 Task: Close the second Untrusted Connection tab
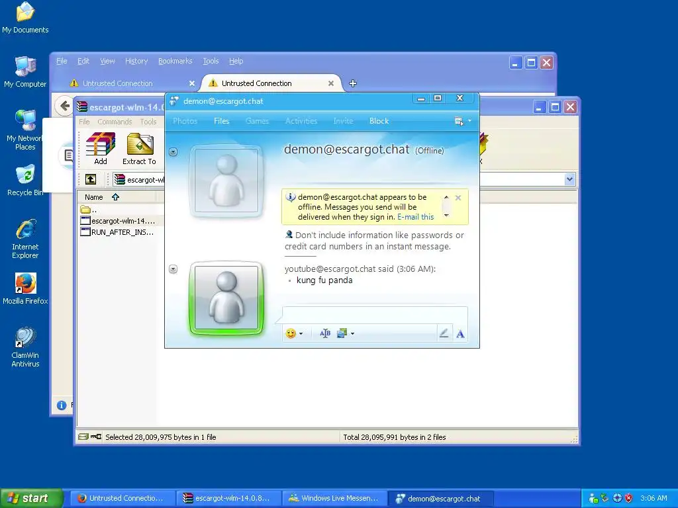coord(331,83)
